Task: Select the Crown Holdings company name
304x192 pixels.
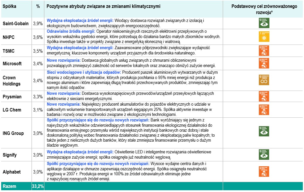Action: pos(11,81)
